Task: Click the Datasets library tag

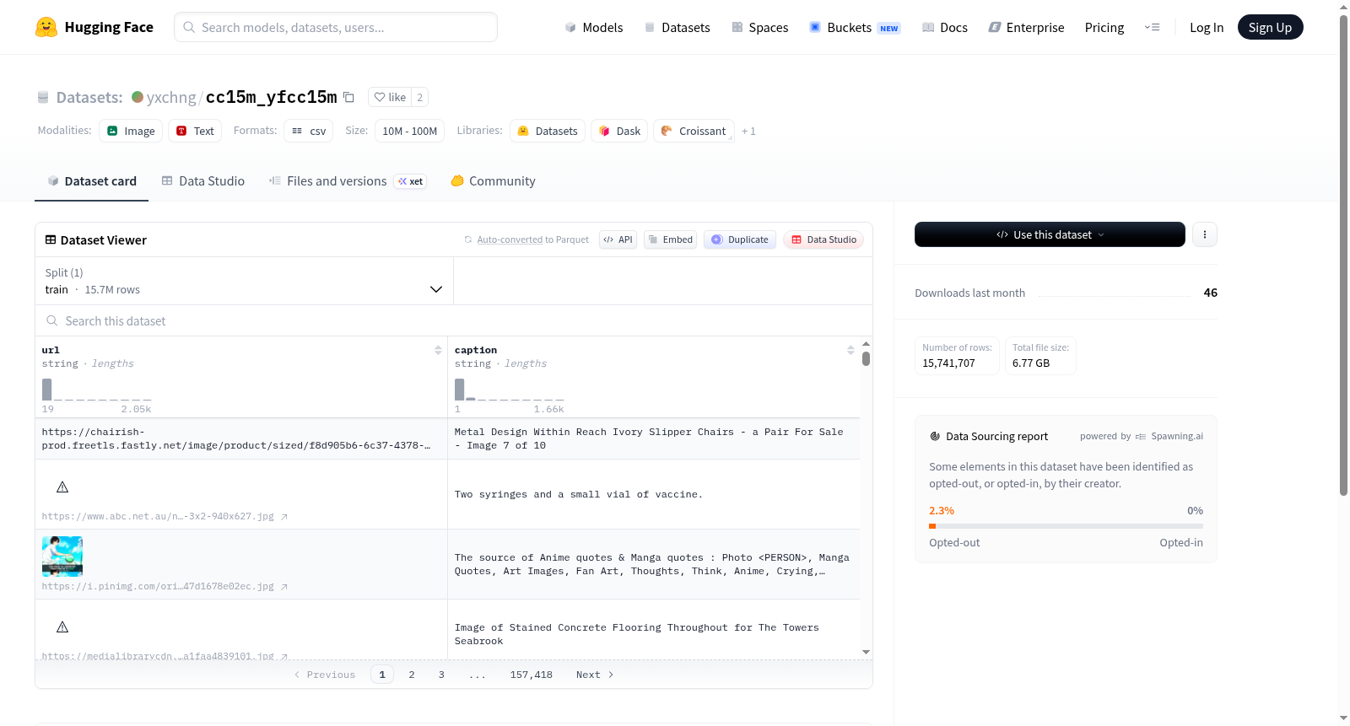Action: (x=548, y=131)
